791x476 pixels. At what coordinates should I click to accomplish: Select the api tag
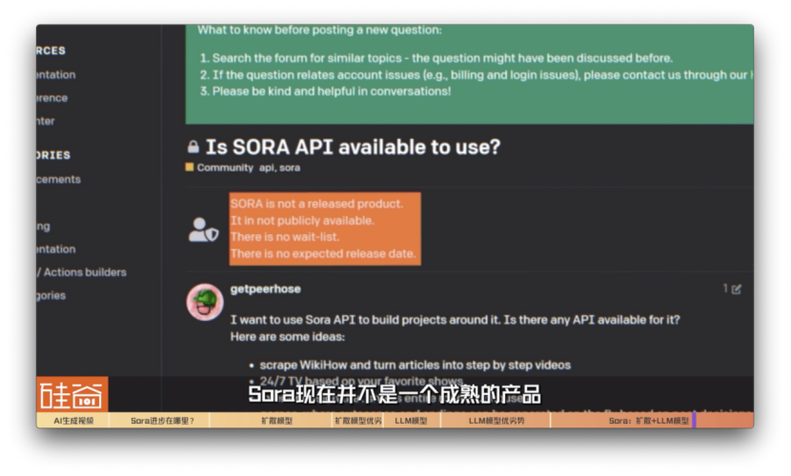(267, 168)
